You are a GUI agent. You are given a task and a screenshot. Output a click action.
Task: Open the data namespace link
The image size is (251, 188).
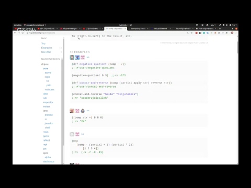tap(45, 93)
